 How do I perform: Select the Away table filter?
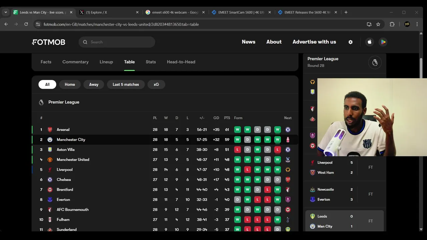[x=94, y=84]
